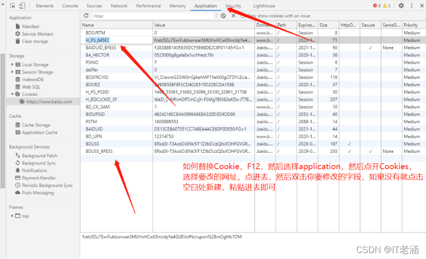Switch to the Performance tab
The image size is (426, 259).
point(148,6)
